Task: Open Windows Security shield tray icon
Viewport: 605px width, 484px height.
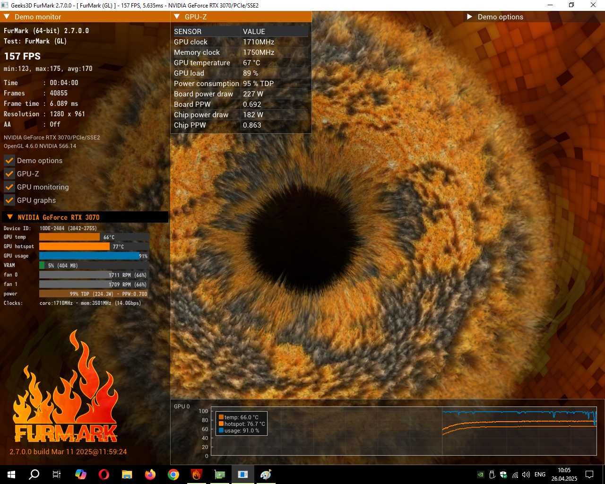Action: 503,475
